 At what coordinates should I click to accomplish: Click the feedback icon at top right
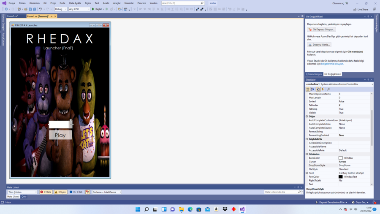[375, 9]
